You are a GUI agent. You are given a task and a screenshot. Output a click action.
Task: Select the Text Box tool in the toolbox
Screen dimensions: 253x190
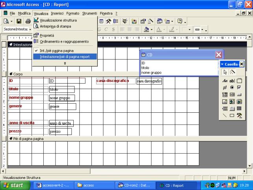tap(232, 80)
